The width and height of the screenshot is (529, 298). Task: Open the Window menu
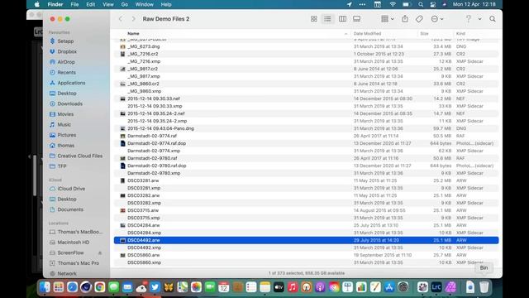(144, 4)
